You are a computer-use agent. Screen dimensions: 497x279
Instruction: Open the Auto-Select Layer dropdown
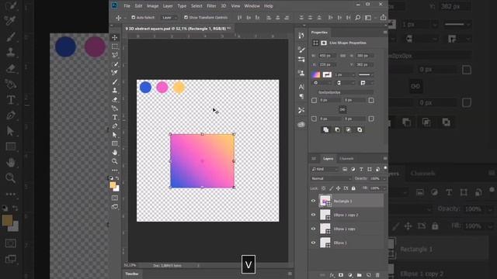click(x=169, y=18)
